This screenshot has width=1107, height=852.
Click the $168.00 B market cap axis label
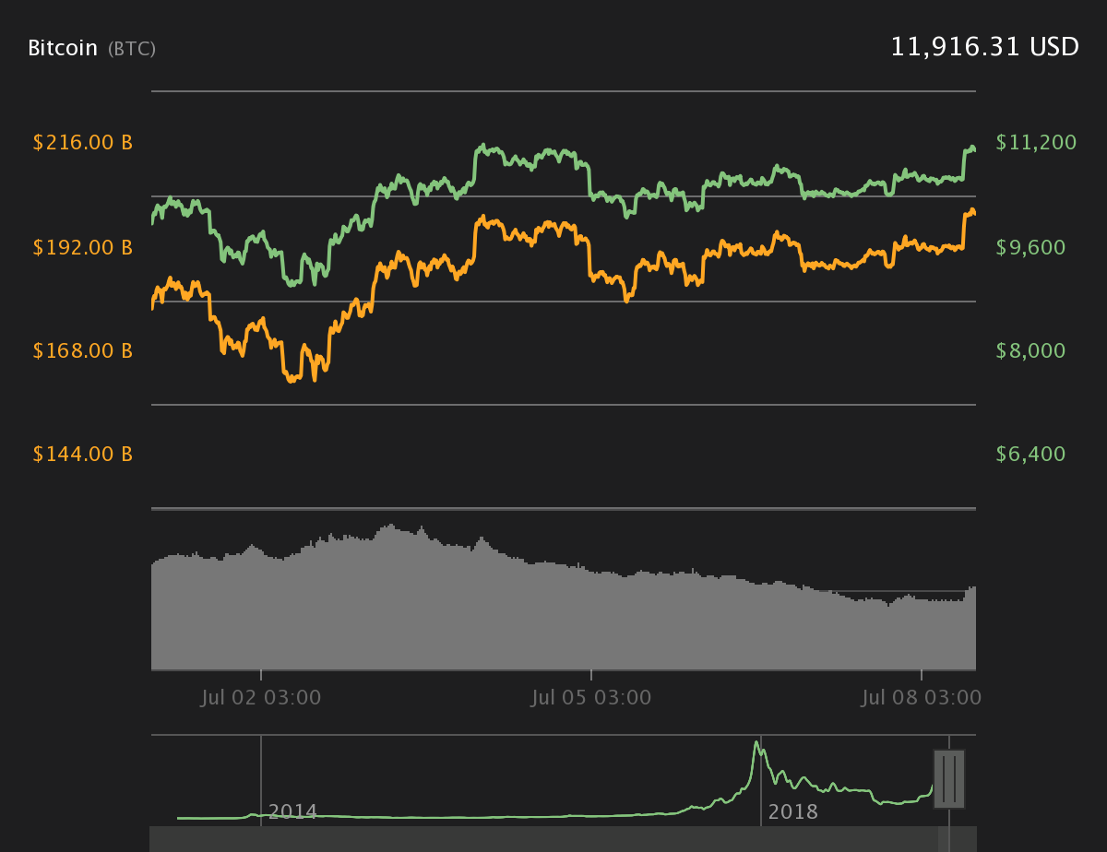[x=83, y=350]
